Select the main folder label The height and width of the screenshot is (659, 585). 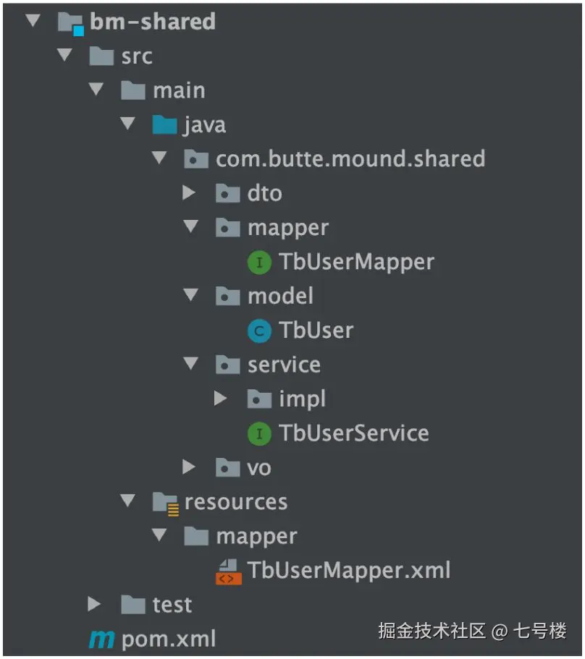[179, 90]
